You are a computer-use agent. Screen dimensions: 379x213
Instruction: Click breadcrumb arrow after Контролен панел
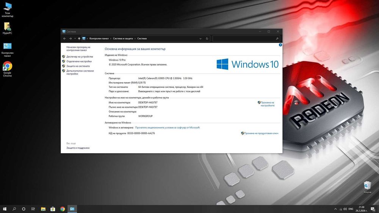[111, 39]
